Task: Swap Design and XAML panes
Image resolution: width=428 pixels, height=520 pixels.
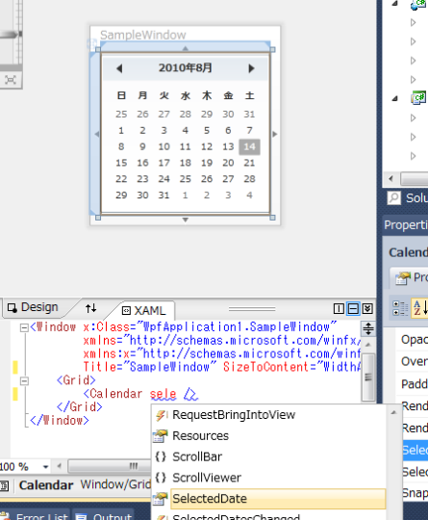Action: pyautogui.click(x=91, y=308)
